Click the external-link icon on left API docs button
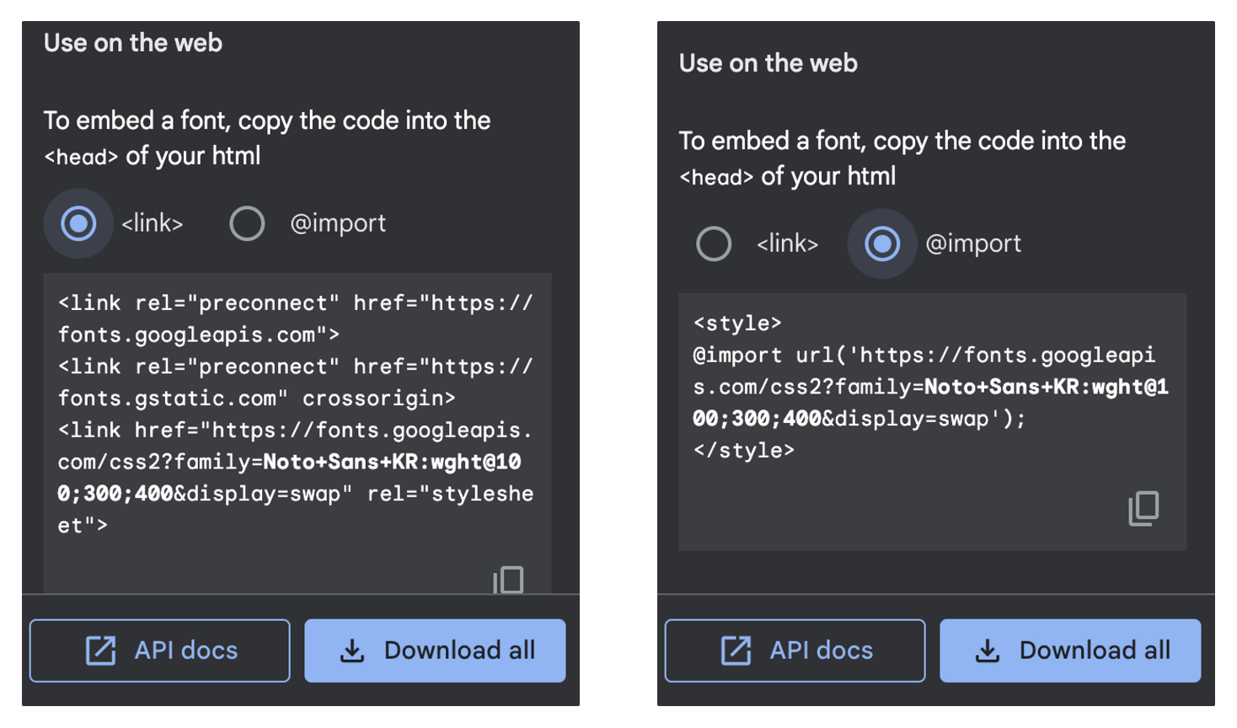Screen dimensions: 1237x728 click(101, 650)
